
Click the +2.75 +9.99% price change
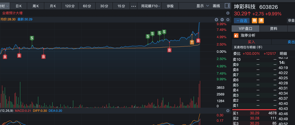[267, 14]
